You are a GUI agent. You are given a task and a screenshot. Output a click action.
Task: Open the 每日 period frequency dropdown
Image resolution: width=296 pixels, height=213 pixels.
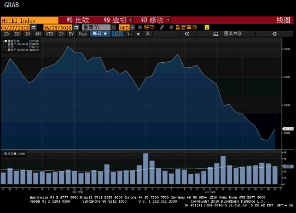[x=100, y=34]
